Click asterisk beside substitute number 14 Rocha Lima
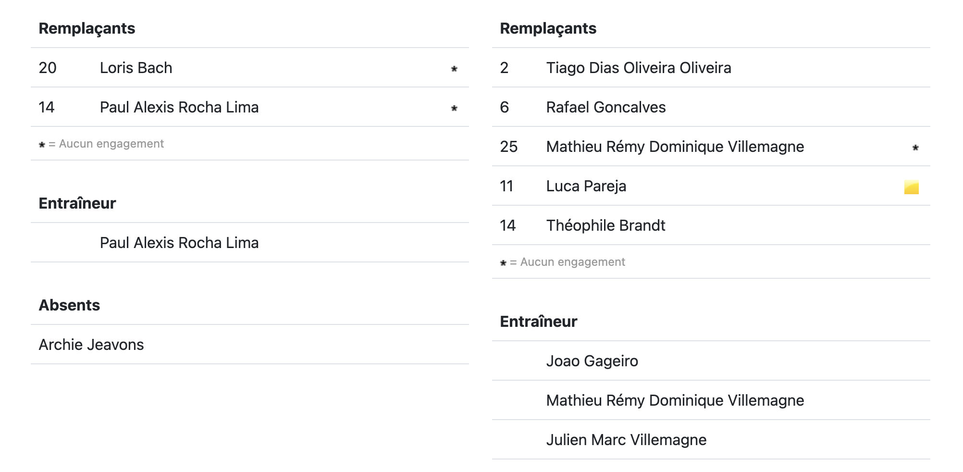Viewport: 963px width, 472px height. (454, 108)
